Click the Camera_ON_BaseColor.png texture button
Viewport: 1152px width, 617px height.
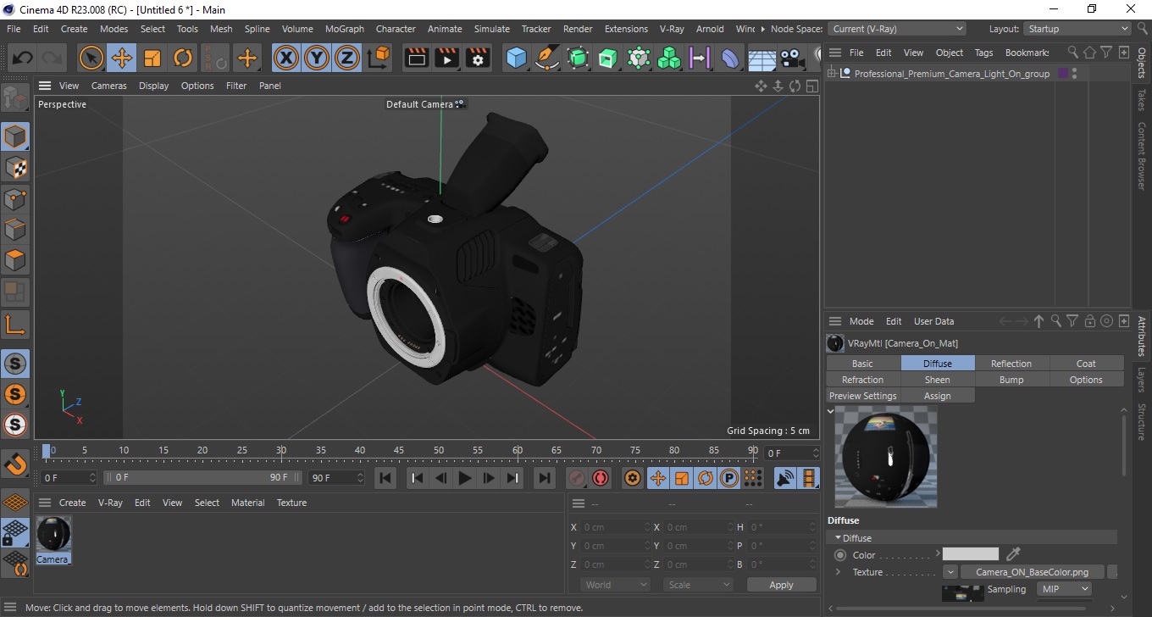[1033, 572]
